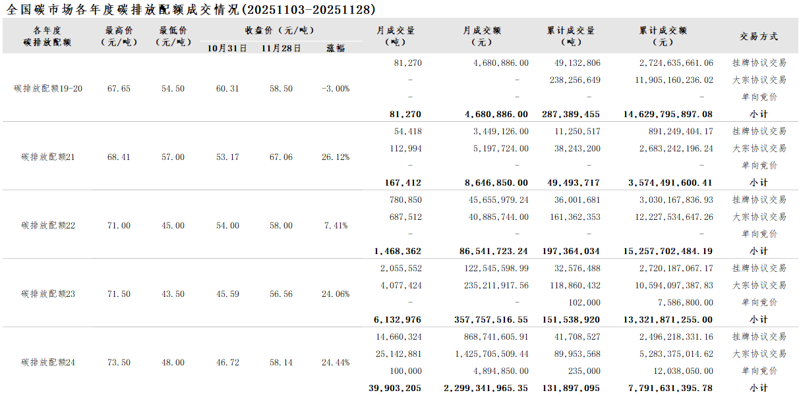
Task: Click the 累计成交额 column header
Action: coord(663,36)
